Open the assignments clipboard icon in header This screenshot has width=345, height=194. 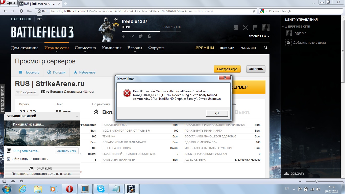(236, 27)
